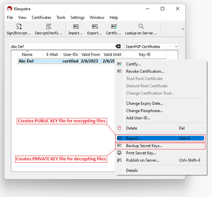Image resolution: width=212 pixels, height=197 pixels.
Task: Click the Lookup on Server magnifier icon
Action: [141, 26]
